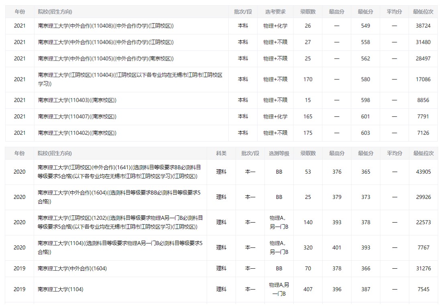
Task: Select the row for 南京理工大学(中外合作)(110405)
Action: (x=221, y=59)
